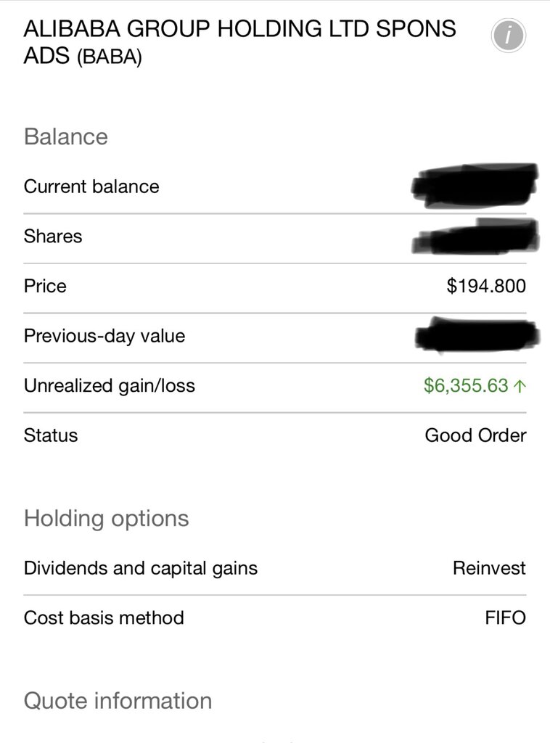Click the FIFO value text

coord(506,618)
